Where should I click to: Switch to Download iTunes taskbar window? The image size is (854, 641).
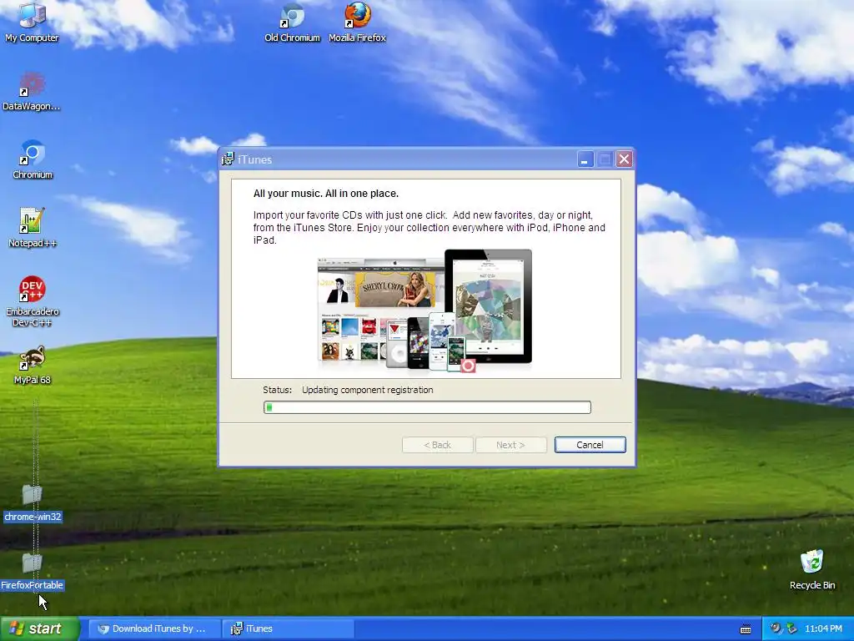[154, 628]
